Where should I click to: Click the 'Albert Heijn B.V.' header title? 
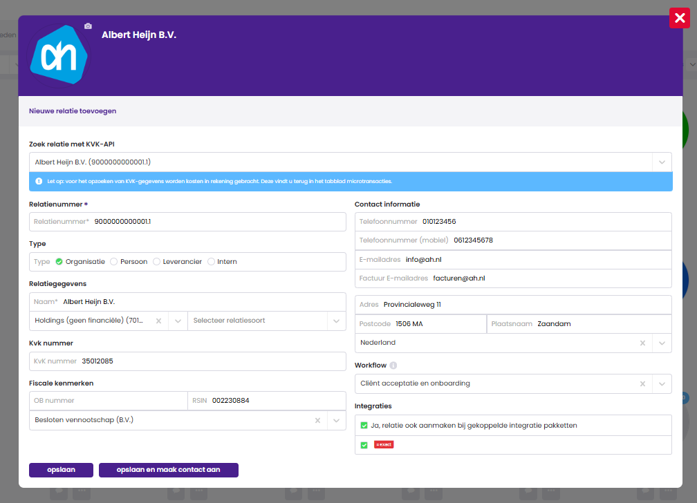click(x=139, y=35)
